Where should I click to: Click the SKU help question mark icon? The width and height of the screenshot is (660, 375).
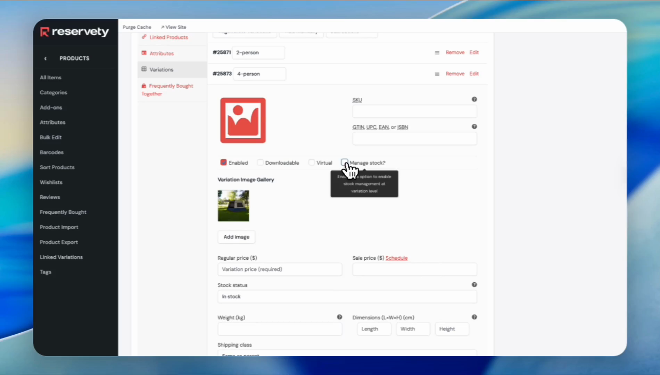point(474,99)
